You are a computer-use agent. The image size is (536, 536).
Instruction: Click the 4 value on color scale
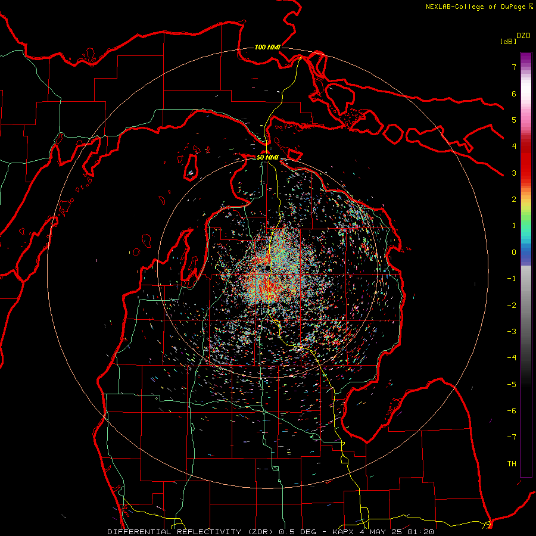[x=514, y=147]
